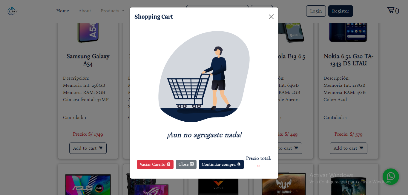Expand the Products dropdown menu

[112, 11]
